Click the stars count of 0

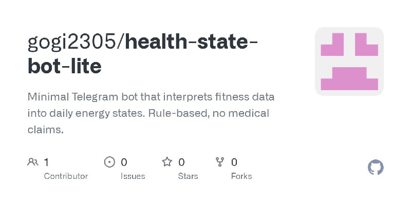click(x=181, y=162)
